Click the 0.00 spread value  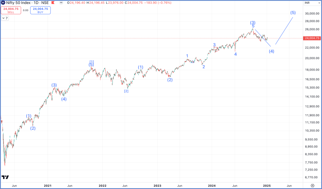pos(26,10)
